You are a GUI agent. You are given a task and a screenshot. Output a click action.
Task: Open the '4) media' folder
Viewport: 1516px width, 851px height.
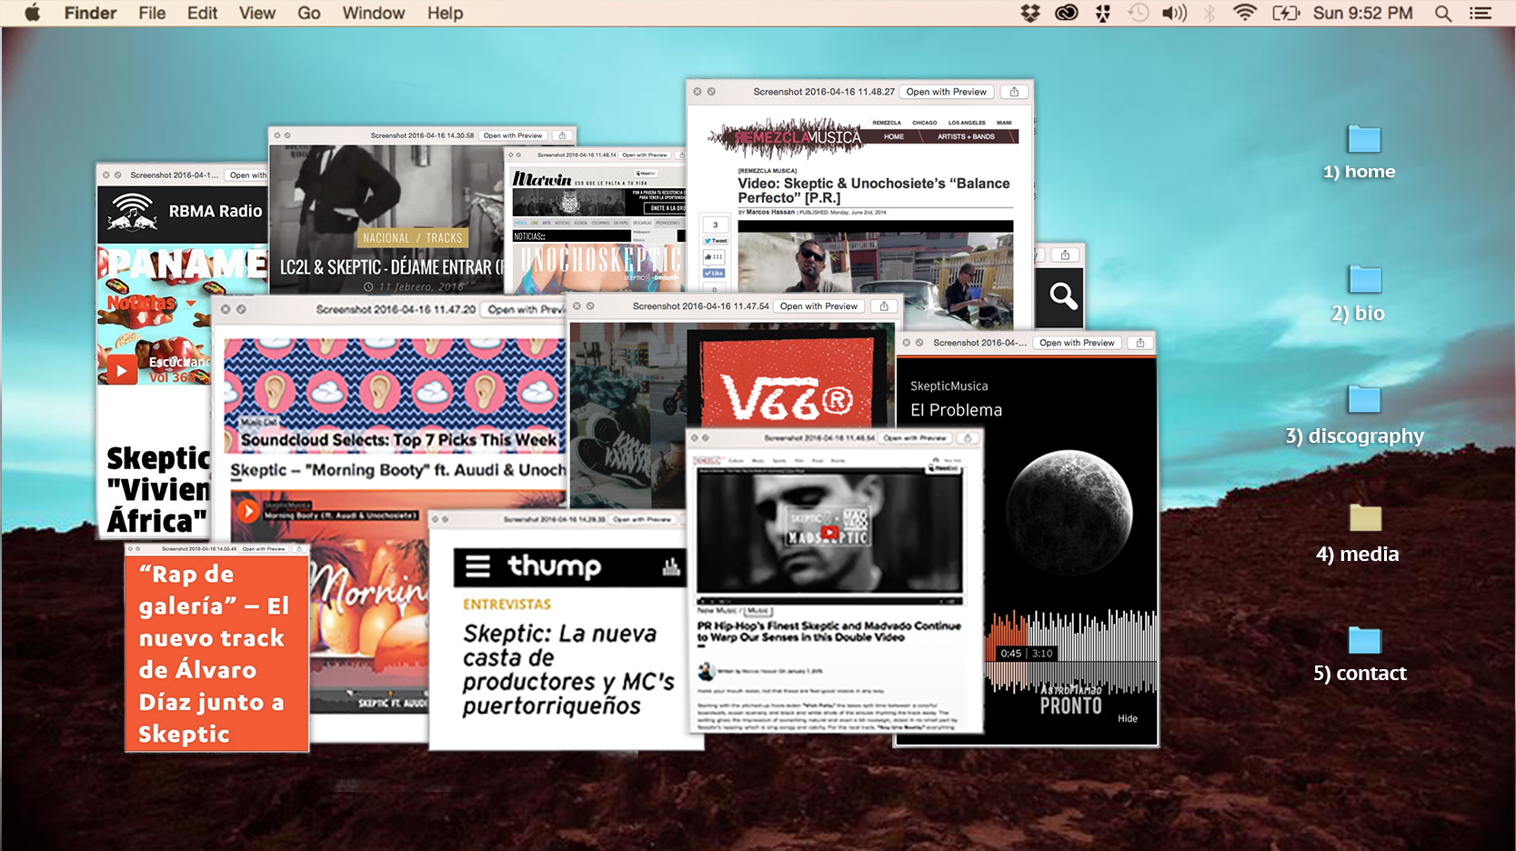(x=1365, y=517)
